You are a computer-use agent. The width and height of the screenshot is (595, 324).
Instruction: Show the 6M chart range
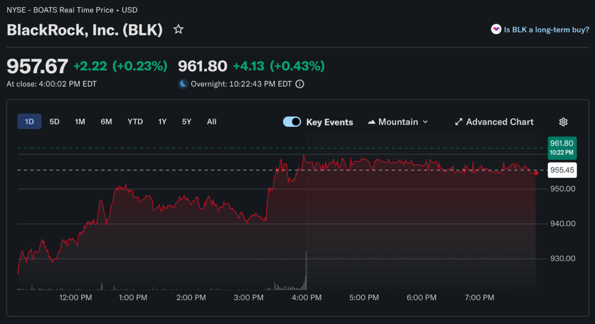coord(106,122)
